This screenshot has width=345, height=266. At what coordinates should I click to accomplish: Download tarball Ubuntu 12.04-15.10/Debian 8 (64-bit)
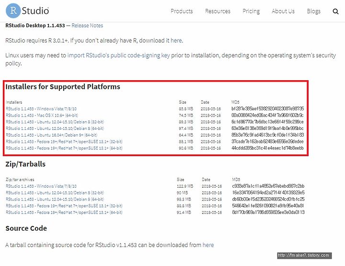pos(55,199)
